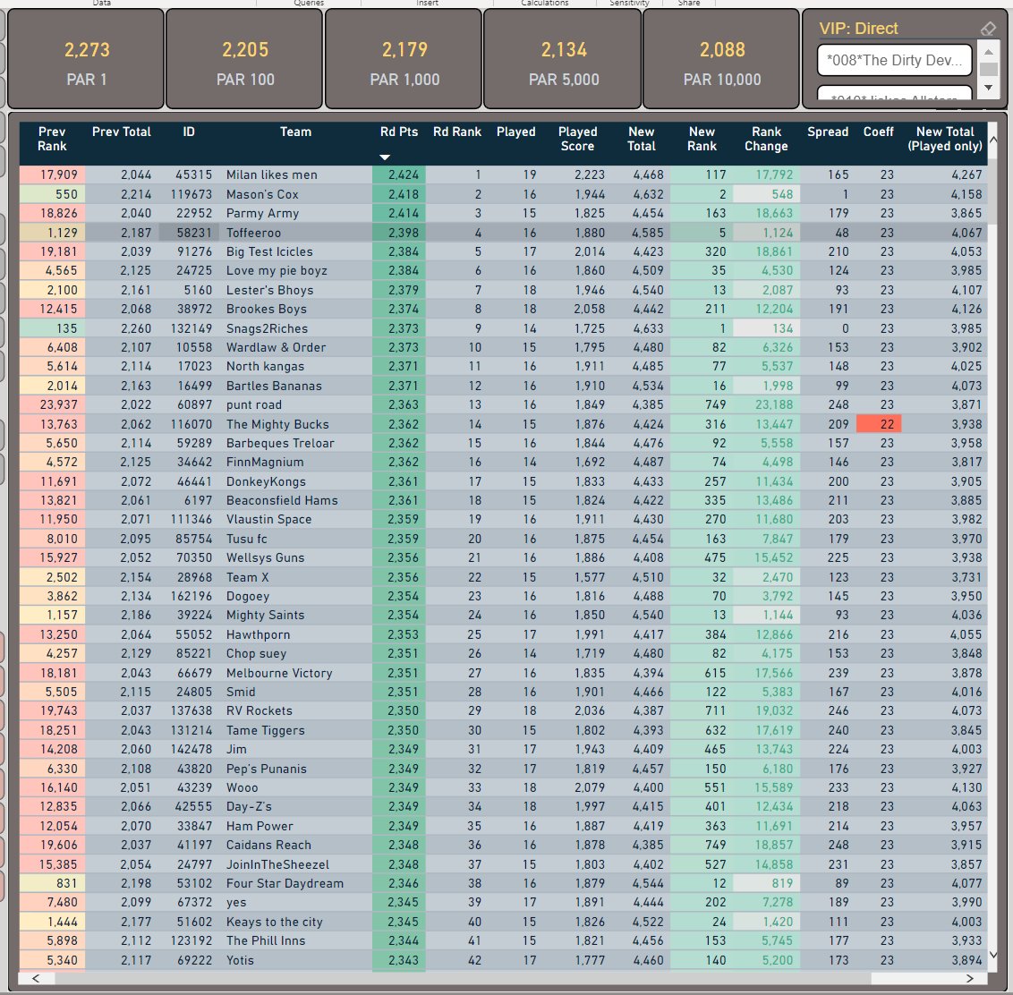1013x995 pixels.
Task: Click the PAR 1 card showing 2,273
Action: tap(87, 58)
